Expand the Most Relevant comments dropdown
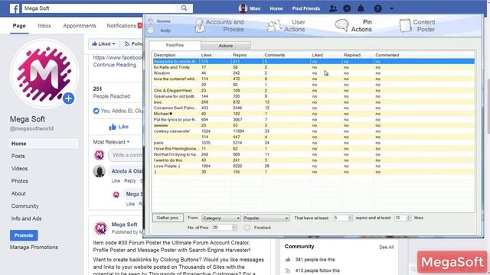Viewport: 490px width, 275px height. pos(111,142)
